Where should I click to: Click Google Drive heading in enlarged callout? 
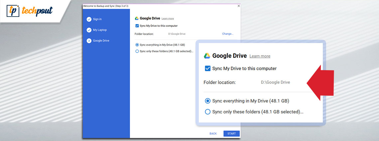(229, 56)
